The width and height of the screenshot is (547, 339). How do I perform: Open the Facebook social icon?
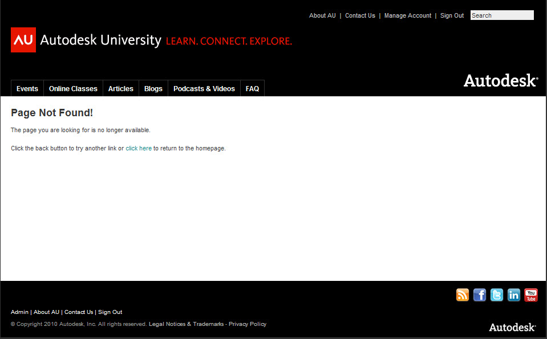point(479,295)
